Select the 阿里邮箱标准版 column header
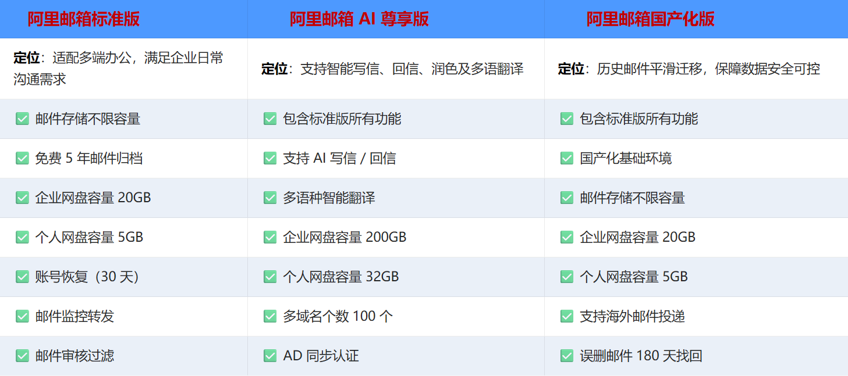The width and height of the screenshot is (848, 376). coord(84,19)
